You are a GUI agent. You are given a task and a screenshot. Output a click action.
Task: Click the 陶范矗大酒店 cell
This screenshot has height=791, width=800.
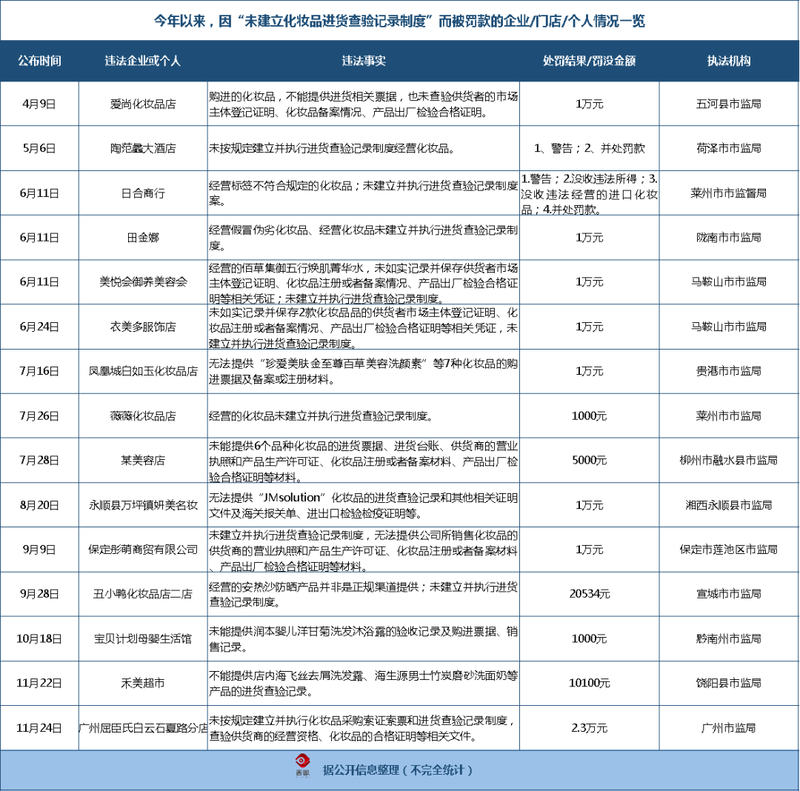(143, 149)
